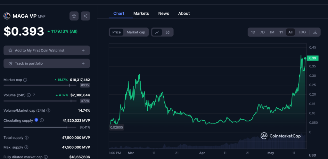Screen dimensions: 328x159
Task: Select the 1Y time range
Action: click(281, 32)
